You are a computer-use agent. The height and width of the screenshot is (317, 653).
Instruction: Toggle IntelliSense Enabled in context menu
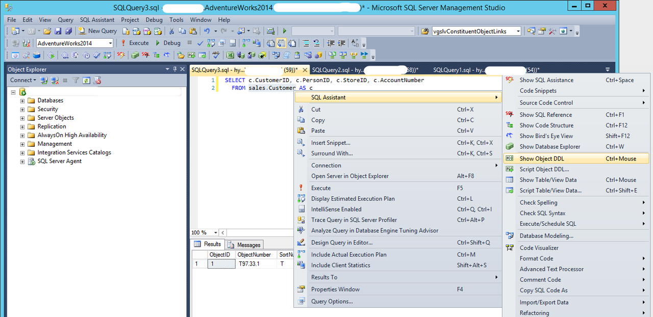(398, 209)
